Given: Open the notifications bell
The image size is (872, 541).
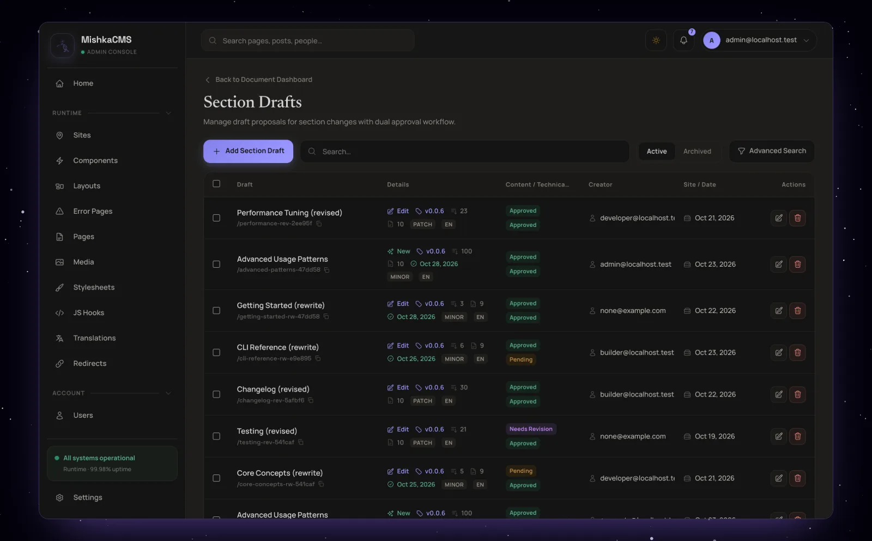Looking at the screenshot, I should tap(683, 40).
